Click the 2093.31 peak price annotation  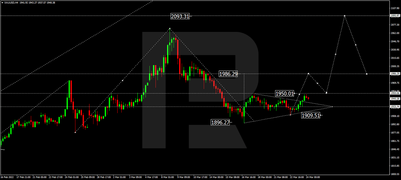[x=180, y=16]
